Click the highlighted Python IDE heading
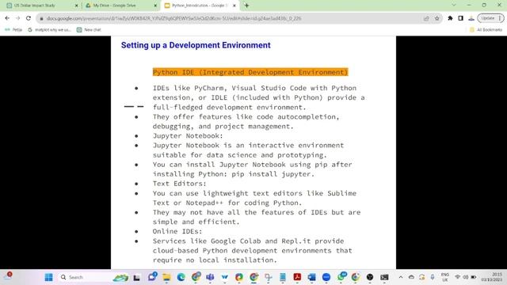The width and height of the screenshot is (507, 285). point(250,72)
